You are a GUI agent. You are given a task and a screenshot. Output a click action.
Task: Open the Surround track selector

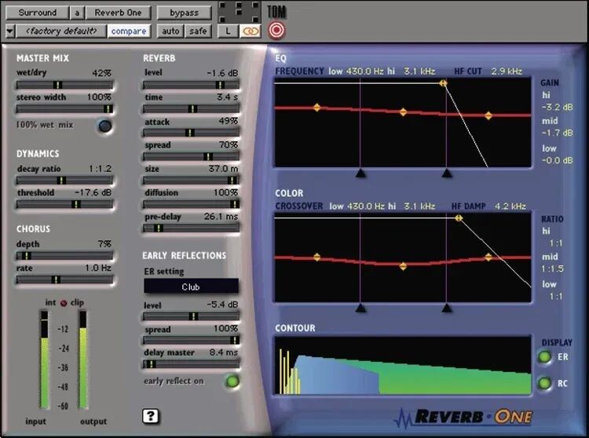(38, 13)
